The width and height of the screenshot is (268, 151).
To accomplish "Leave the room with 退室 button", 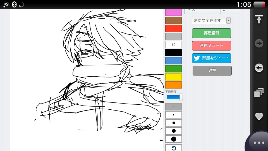I will pos(212,71).
